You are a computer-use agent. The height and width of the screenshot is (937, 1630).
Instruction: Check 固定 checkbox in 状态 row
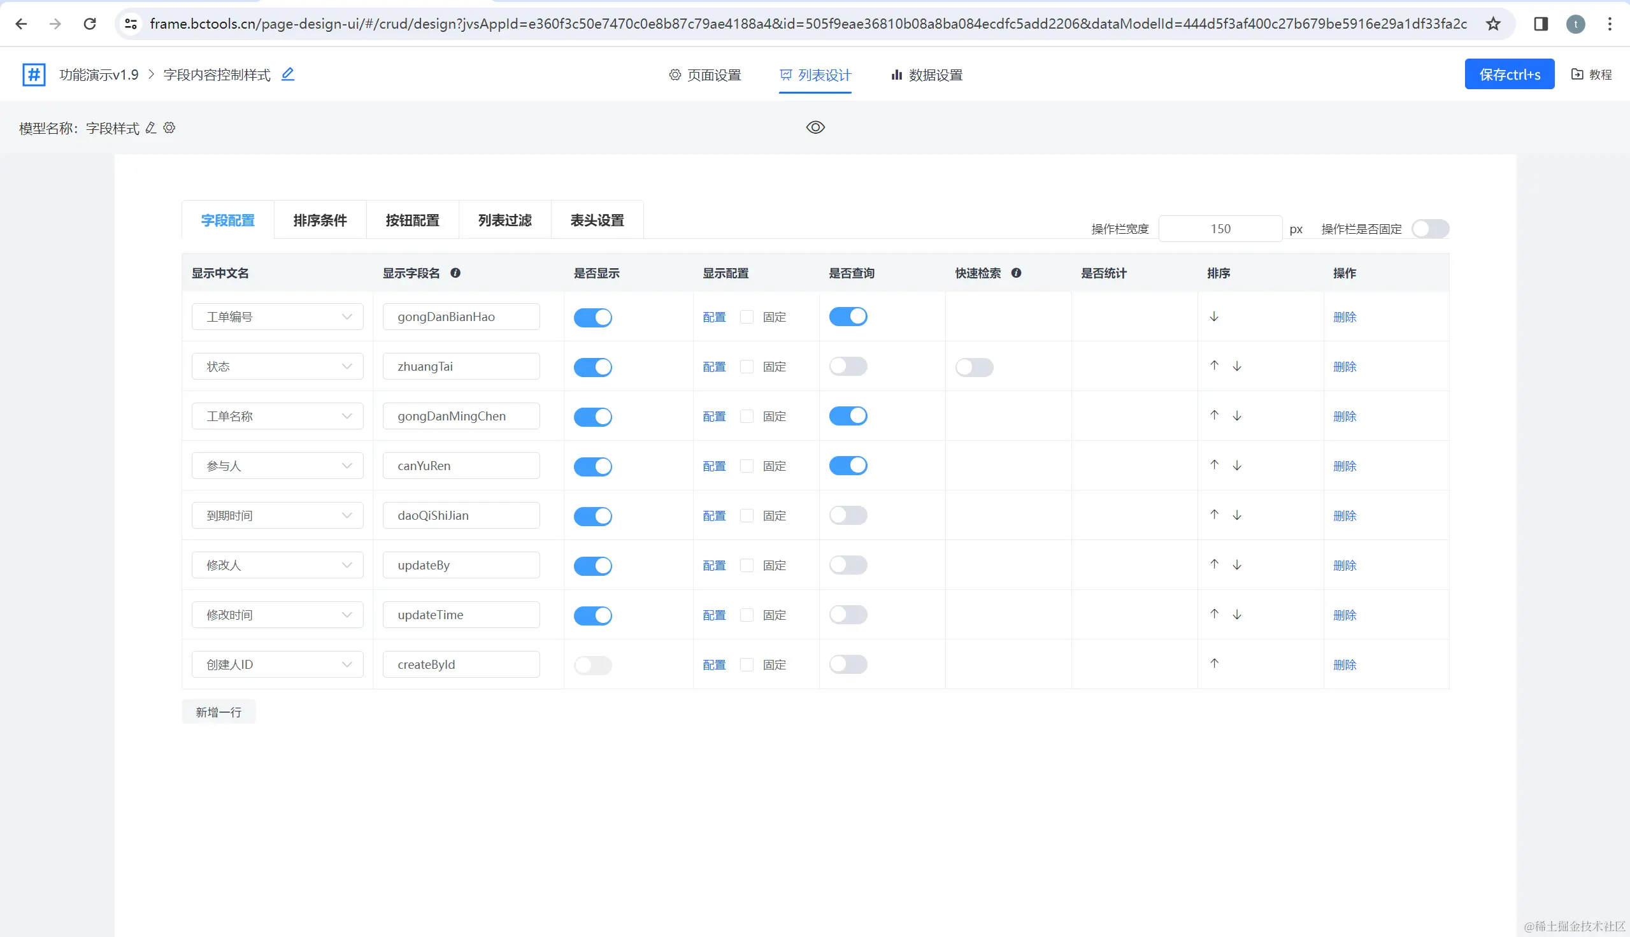click(747, 367)
